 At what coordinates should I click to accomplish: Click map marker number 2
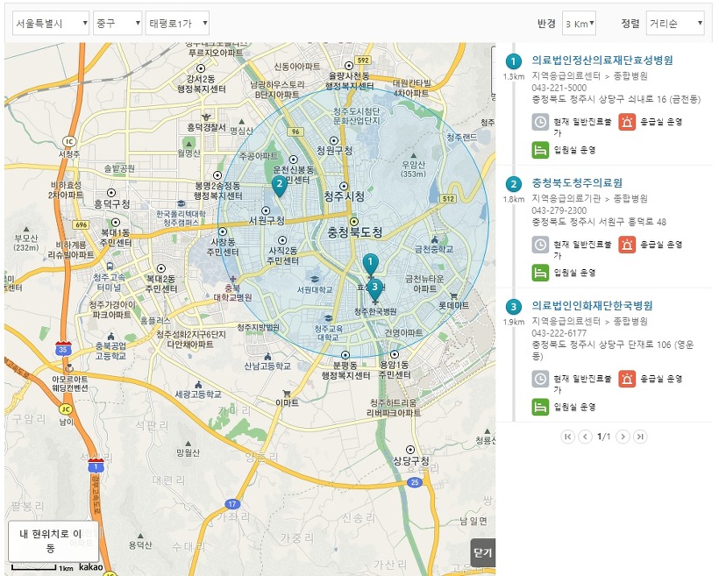click(279, 186)
